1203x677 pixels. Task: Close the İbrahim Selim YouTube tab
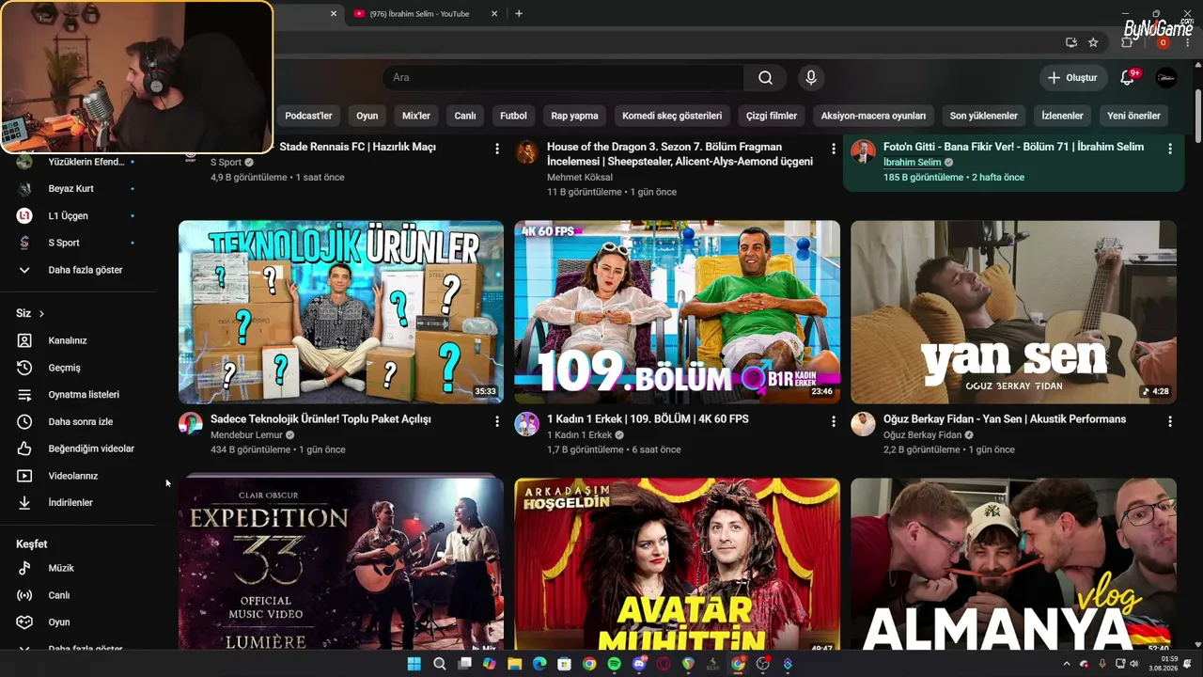point(493,14)
